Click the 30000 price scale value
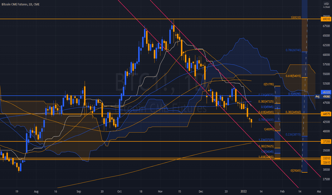 point(326,169)
